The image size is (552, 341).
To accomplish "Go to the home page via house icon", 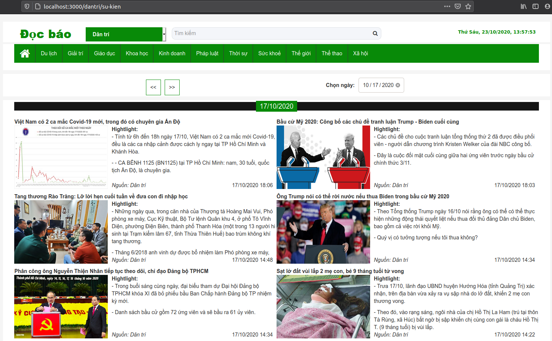I will coord(25,53).
